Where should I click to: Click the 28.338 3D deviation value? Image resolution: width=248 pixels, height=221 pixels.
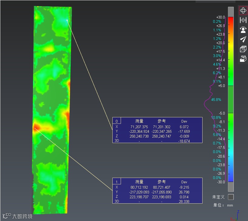[x=184, y=201]
